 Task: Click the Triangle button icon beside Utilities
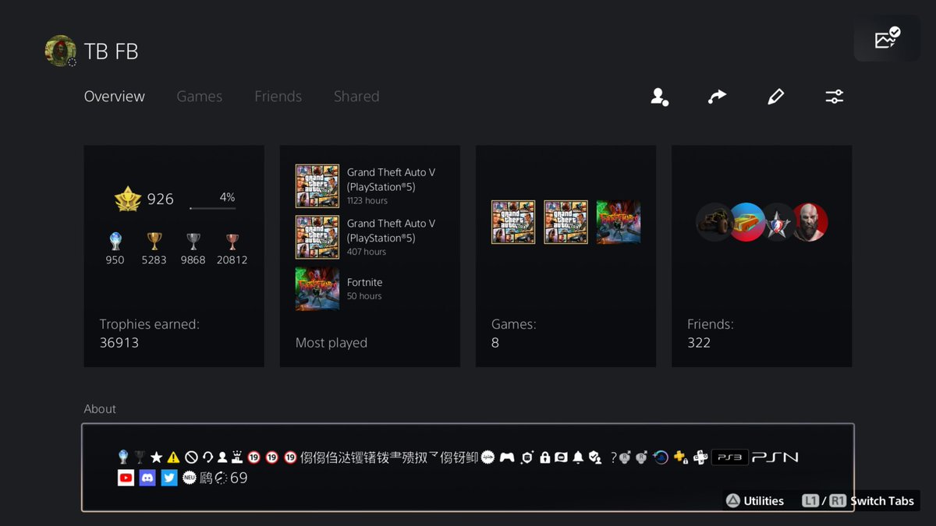[x=733, y=501]
